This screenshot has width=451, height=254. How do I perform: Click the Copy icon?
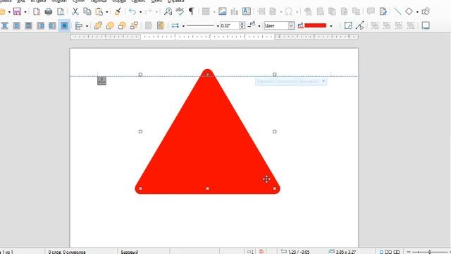pyautogui.click(x=87, y=11)
